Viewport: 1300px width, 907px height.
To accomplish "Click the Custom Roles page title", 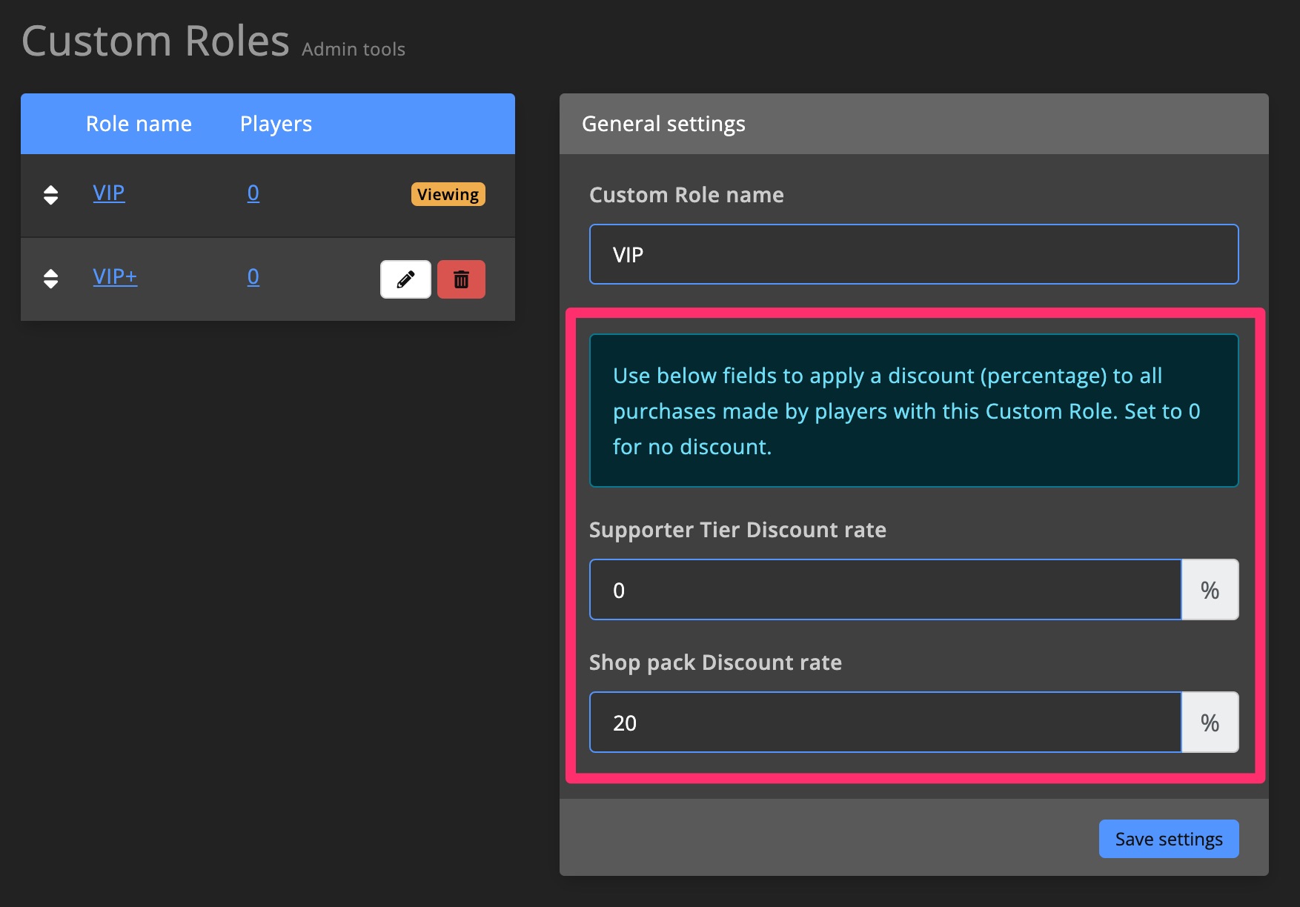I will click(x=155, y=40).
